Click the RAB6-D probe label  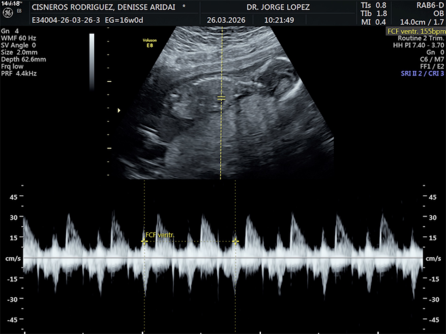pos(430,6)
